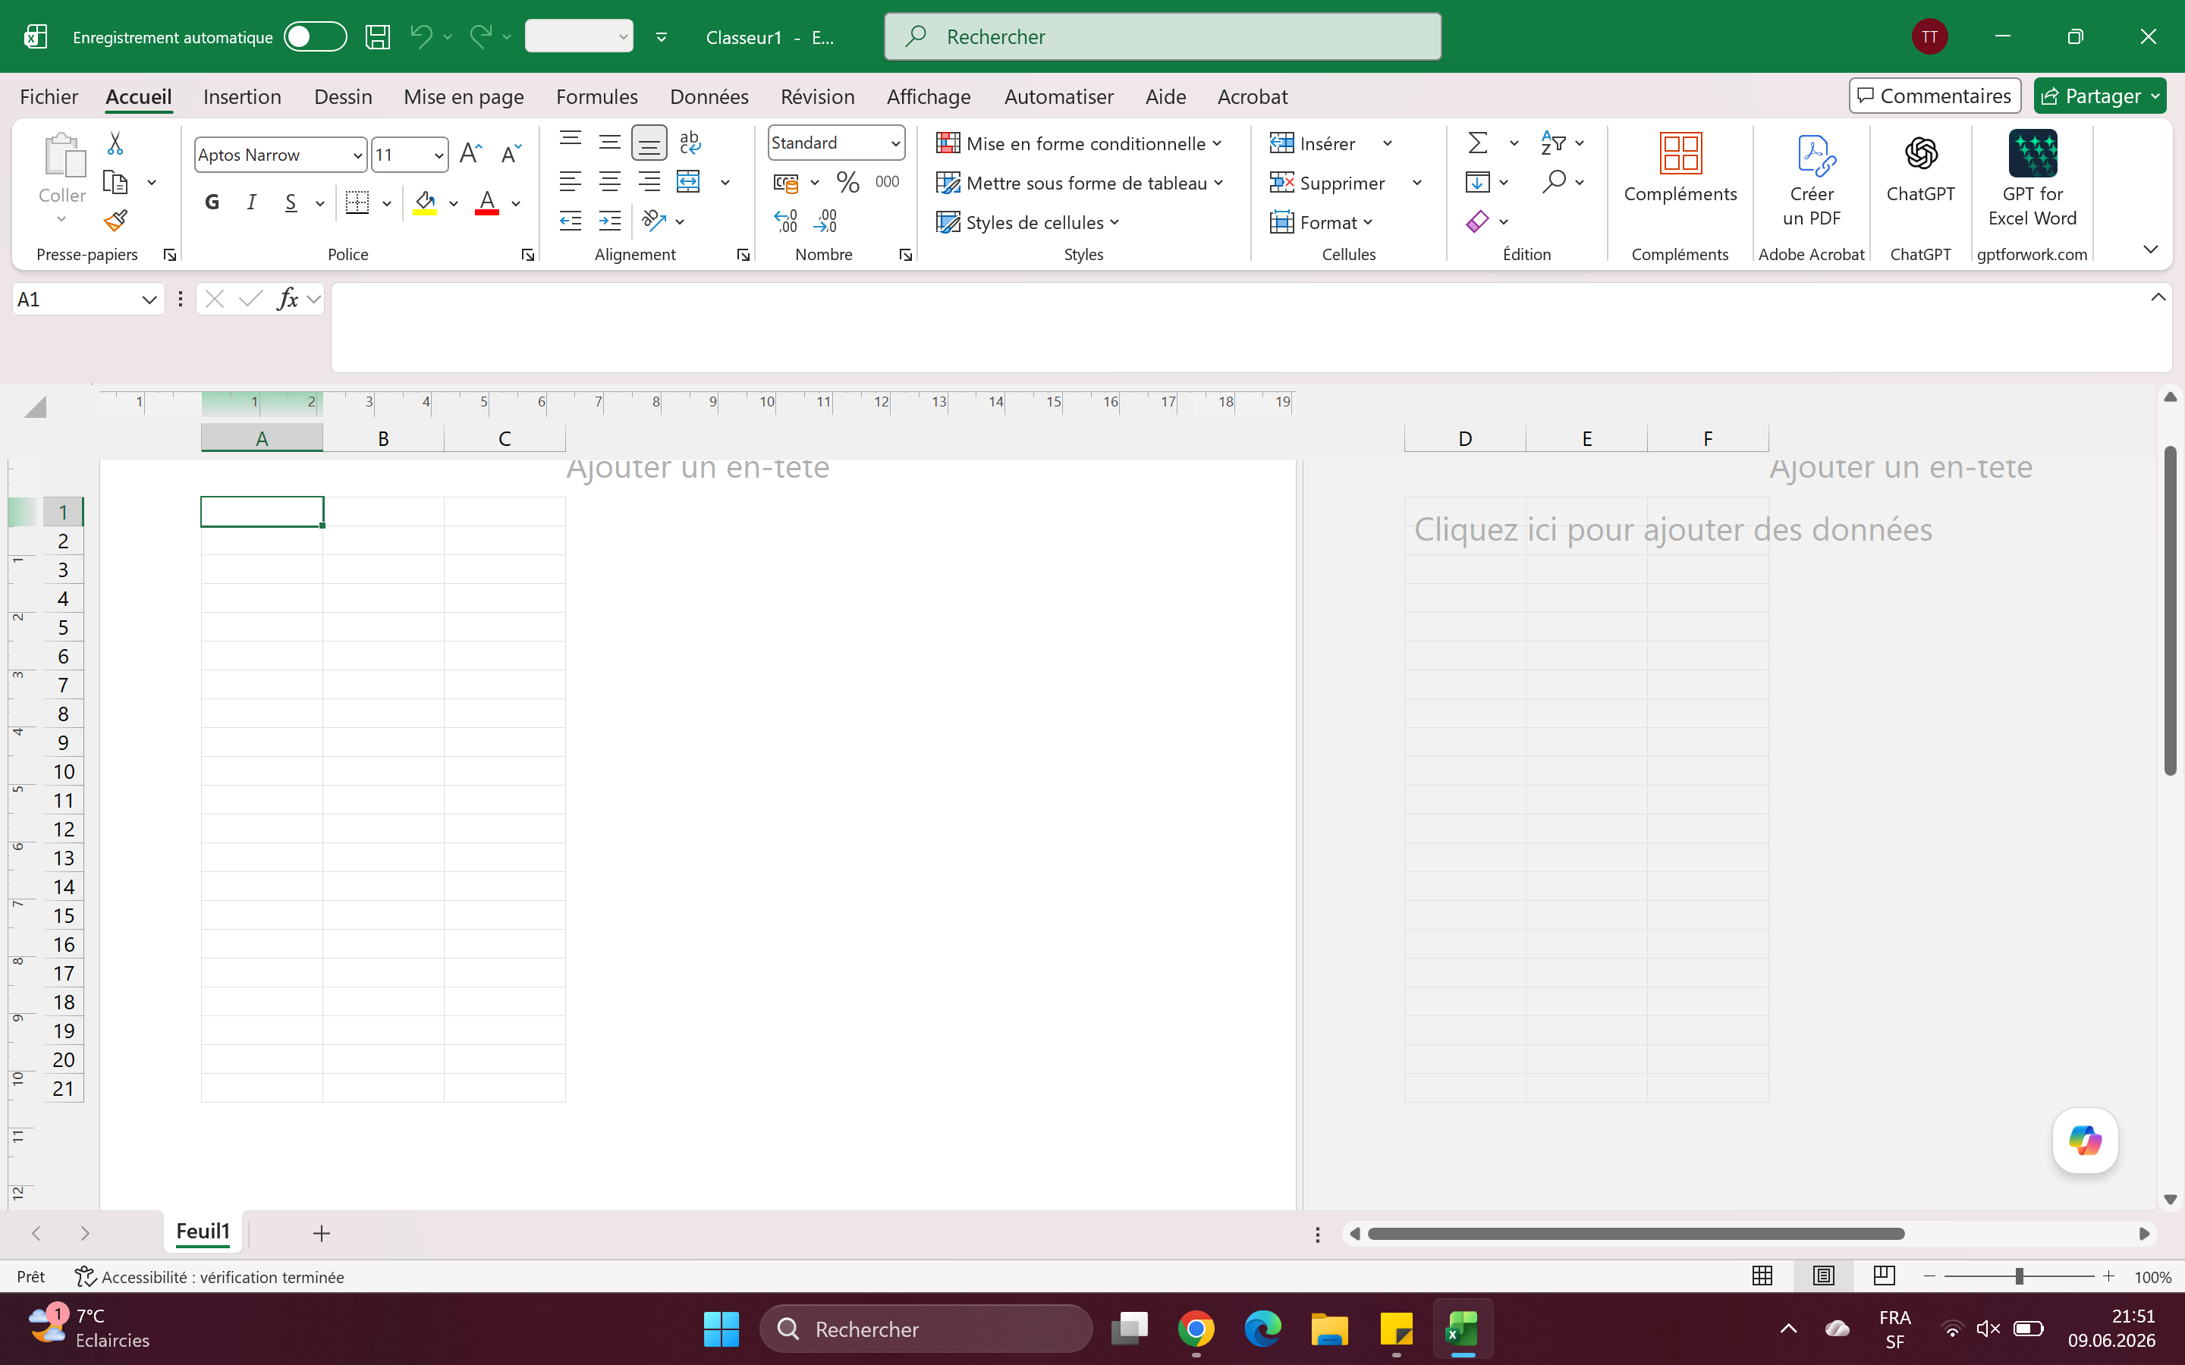Click the Insert Function fx icon
2185x1365 pixels.
[x=287, y=299]
